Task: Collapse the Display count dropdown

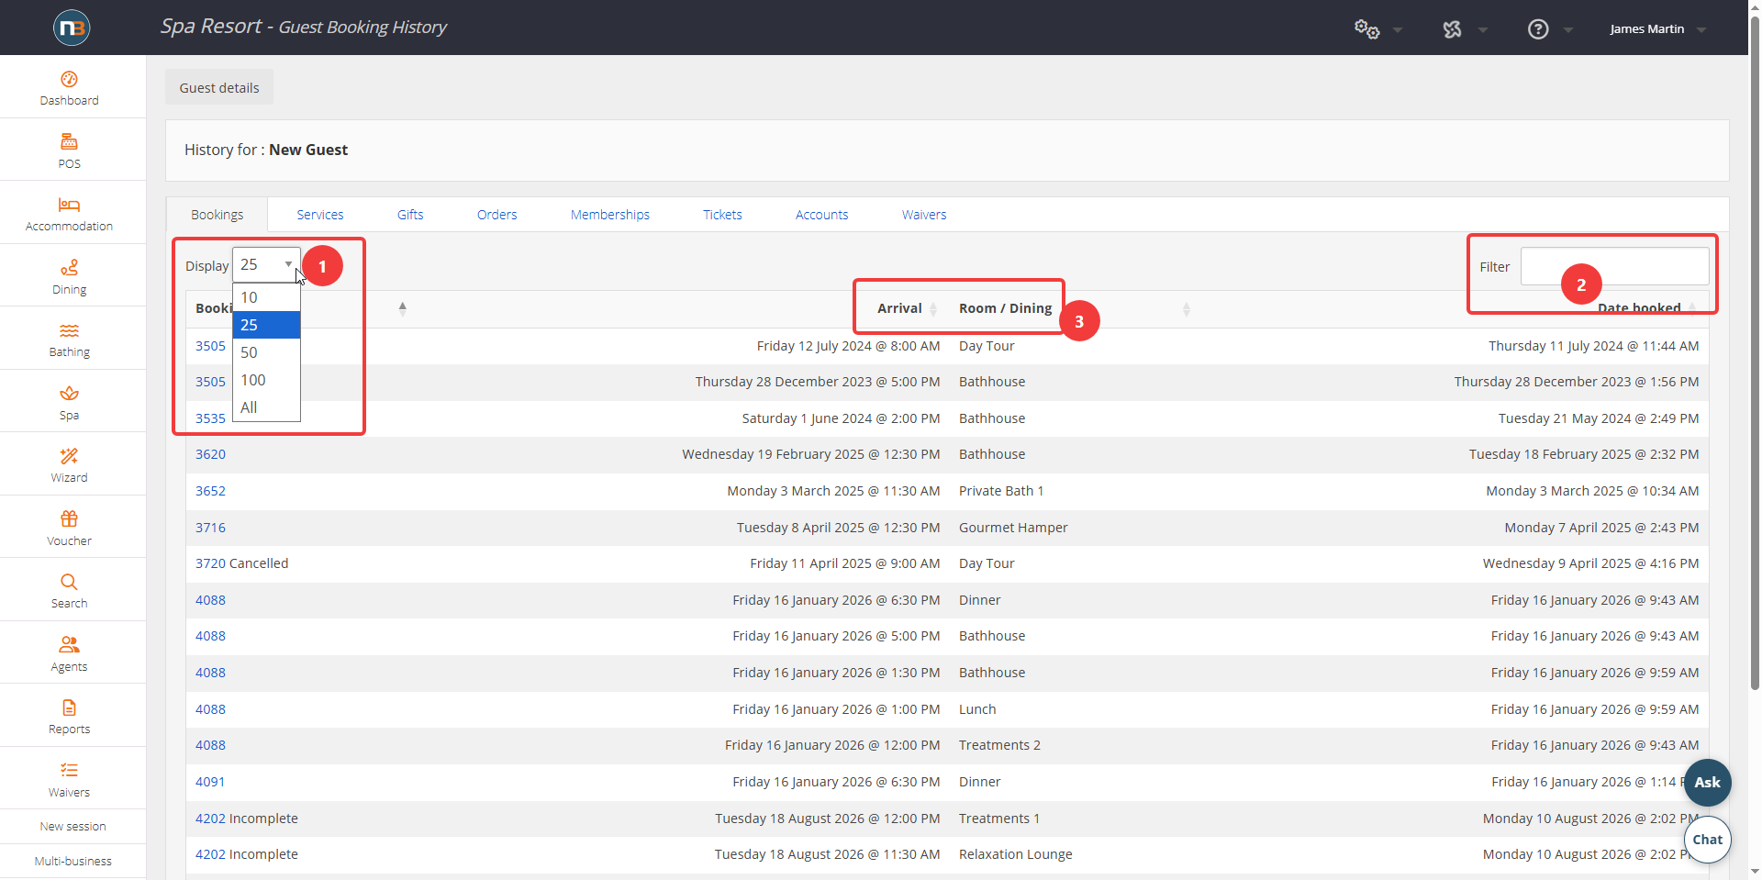Action: [x=266, y=264]
